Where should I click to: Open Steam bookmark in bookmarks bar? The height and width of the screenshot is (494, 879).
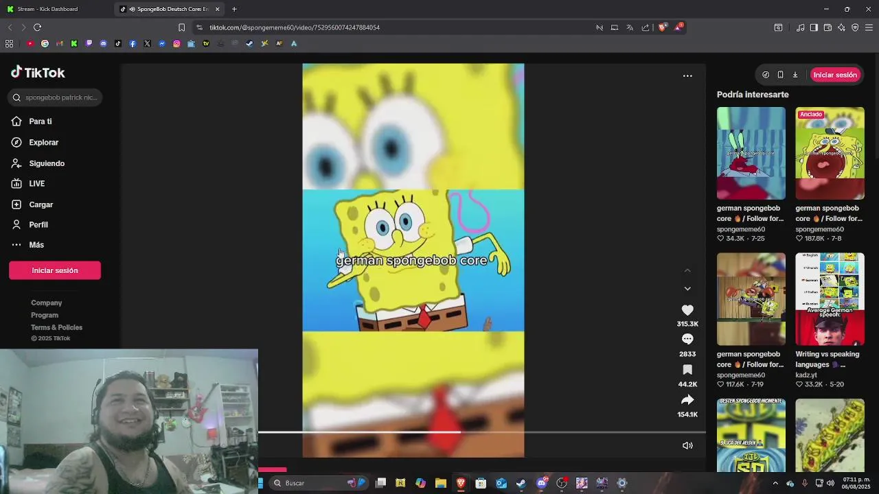tap(249, 43)
